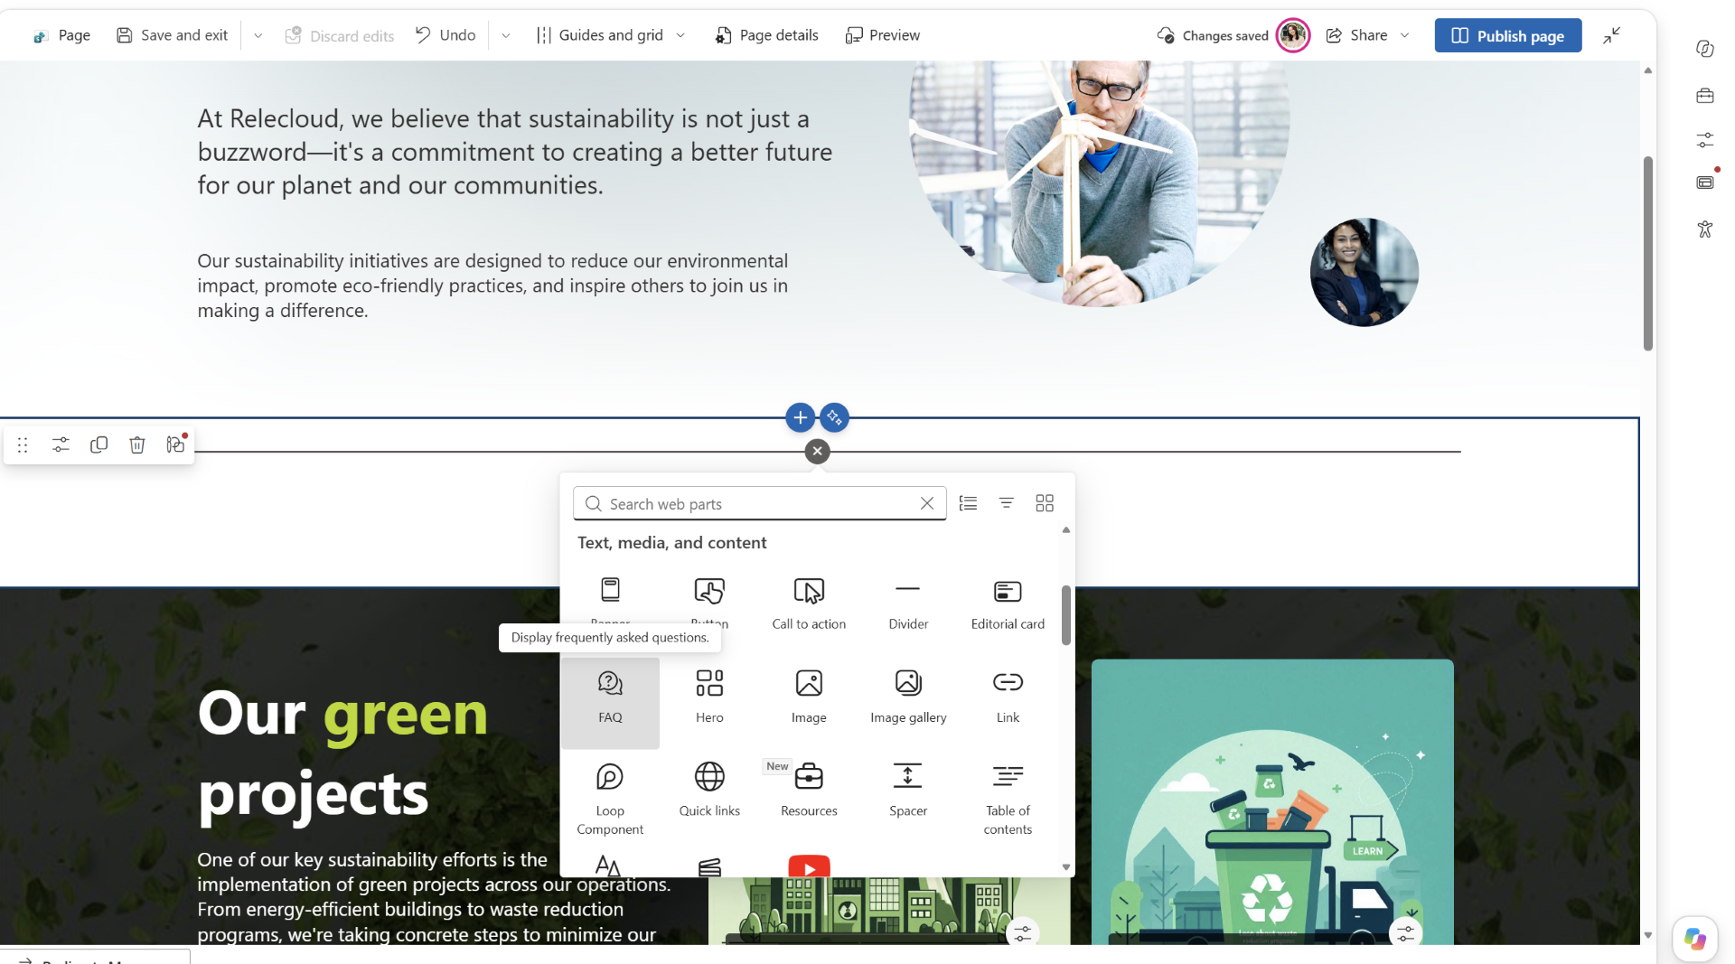The width and height of the screenshot is (1735, 964).
Task: Open the Copilot chat icon in right rail
Action: pyautogui.click(x=1705, y=49)
